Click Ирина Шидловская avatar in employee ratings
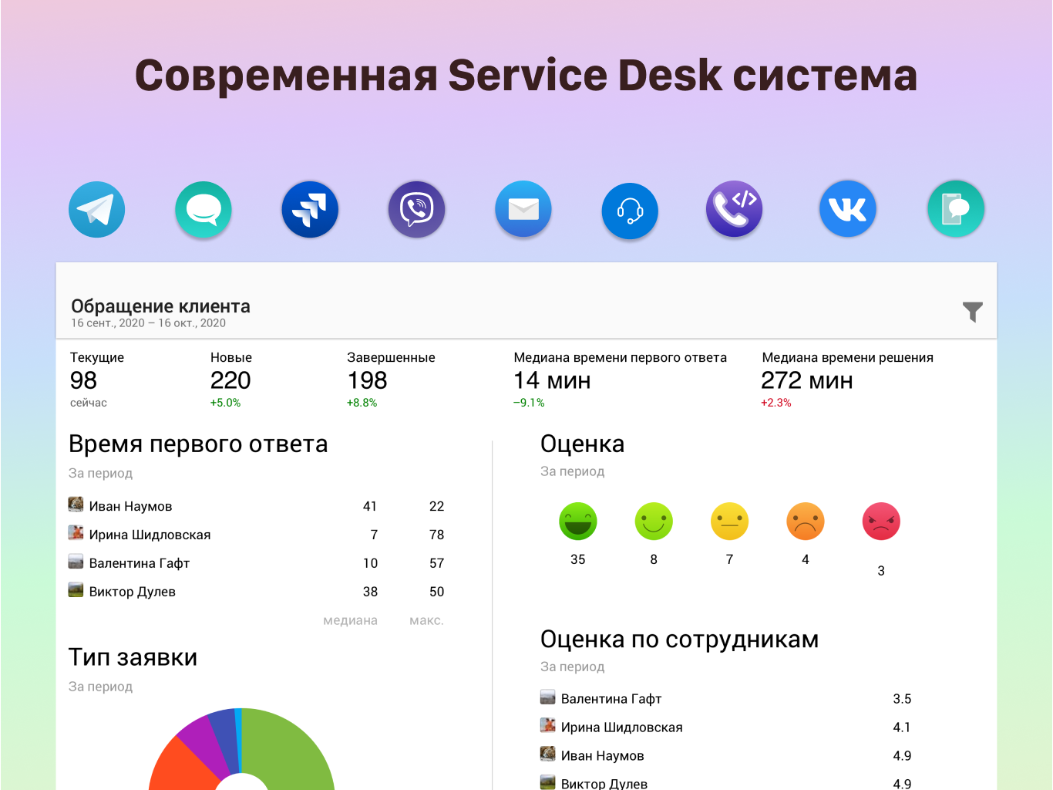1053x790 pixels. point(548,726)
